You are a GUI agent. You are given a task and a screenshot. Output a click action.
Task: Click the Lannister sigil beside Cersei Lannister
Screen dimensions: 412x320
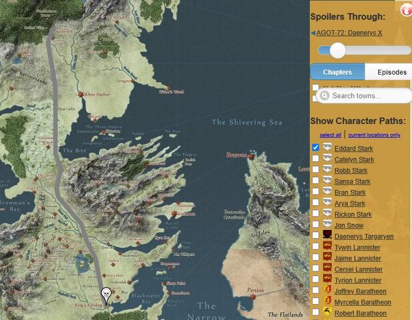[x=327, y=268]
